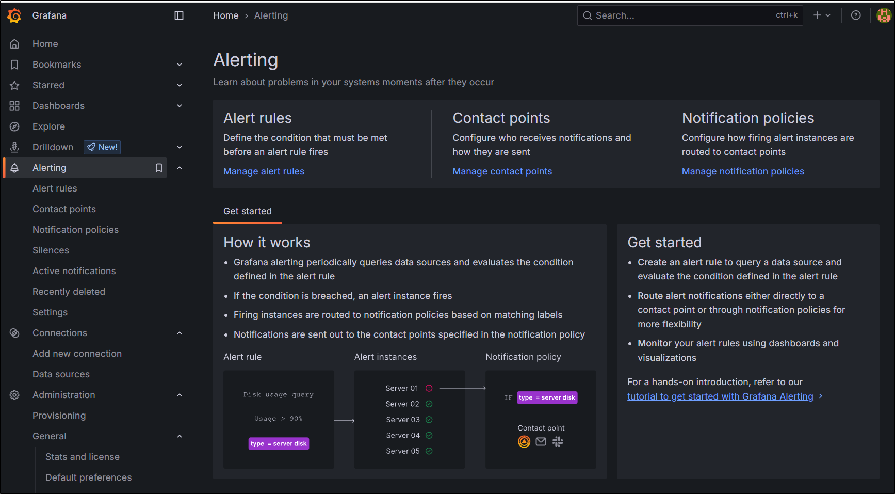Viewport: 895px width, 494px height.
Task: Open Notification policies in sidebar
Action: [75, 230]
